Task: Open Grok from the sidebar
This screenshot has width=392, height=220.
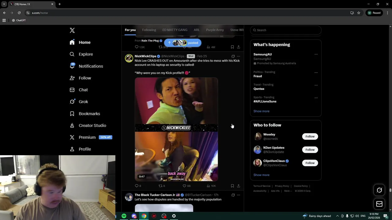Action: click(79, 102)
